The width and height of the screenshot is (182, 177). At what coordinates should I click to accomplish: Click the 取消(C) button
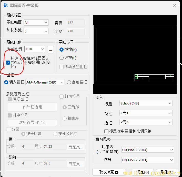coord(167,172)
